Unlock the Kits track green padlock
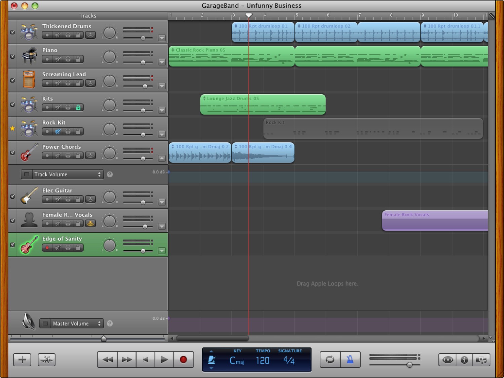The height and width of the screenshot is (378, 504). 78,107
